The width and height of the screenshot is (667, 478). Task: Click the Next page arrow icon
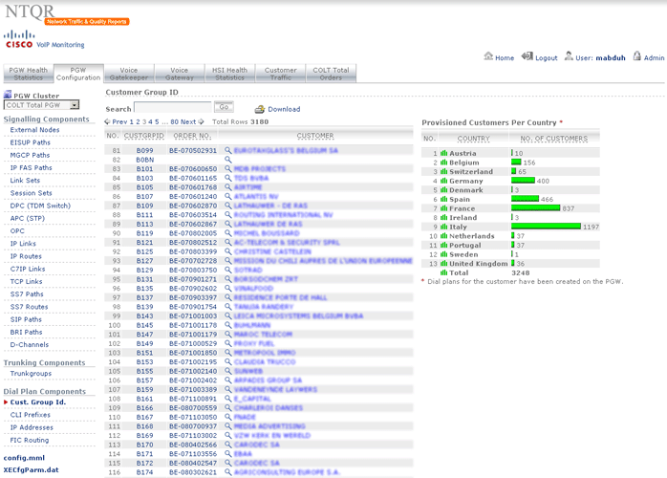tap(203, 122)
